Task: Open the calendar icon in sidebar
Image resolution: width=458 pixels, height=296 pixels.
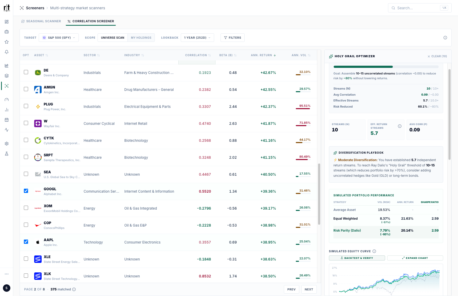Action: (x=7, y=120)
